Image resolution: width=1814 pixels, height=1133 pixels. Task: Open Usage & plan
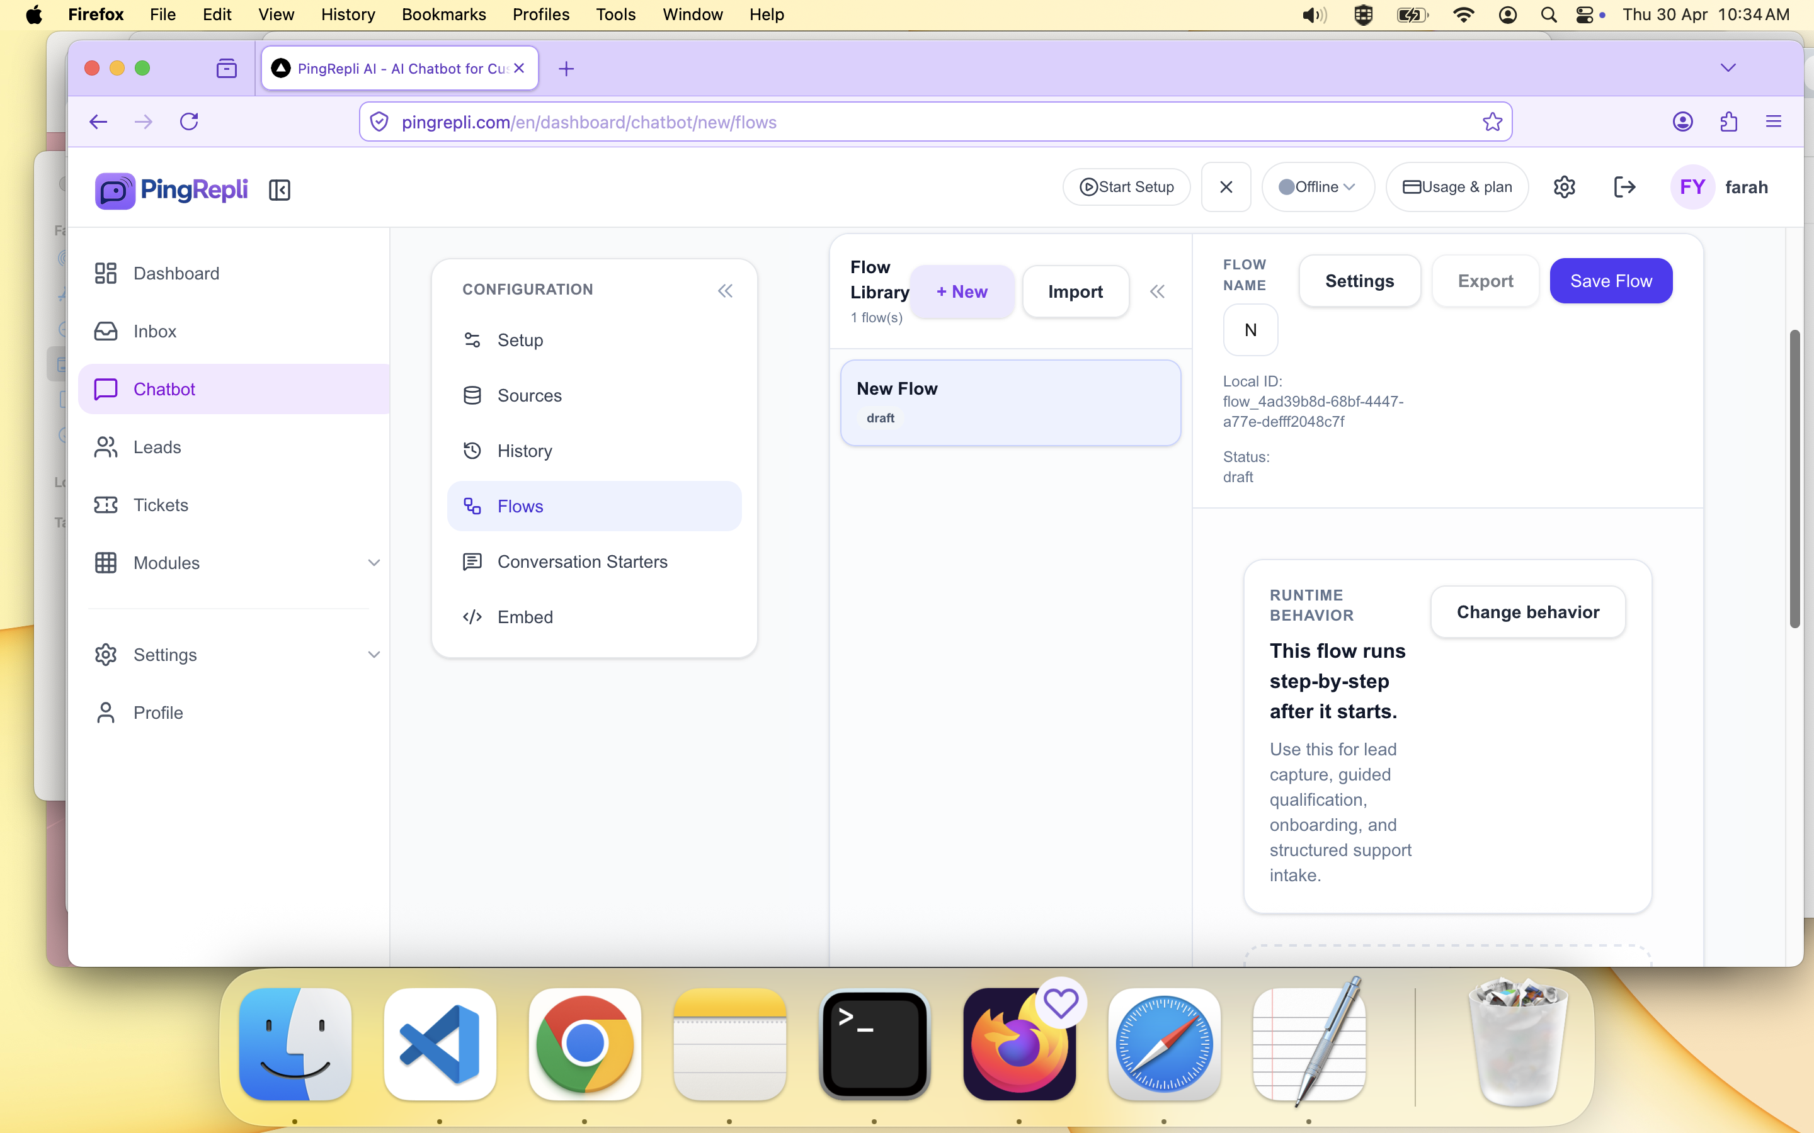coord(1457,188)
